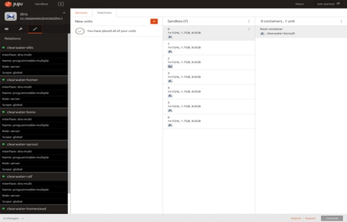Click the service icon on machine 4
The width and height of the screenshot is (347, 222).
(x=170, y=96)
